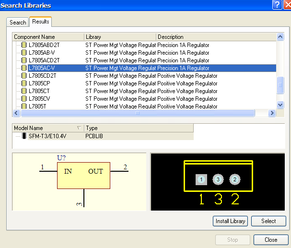Click the component icon beside L7805ABD2T

point(24,45)
